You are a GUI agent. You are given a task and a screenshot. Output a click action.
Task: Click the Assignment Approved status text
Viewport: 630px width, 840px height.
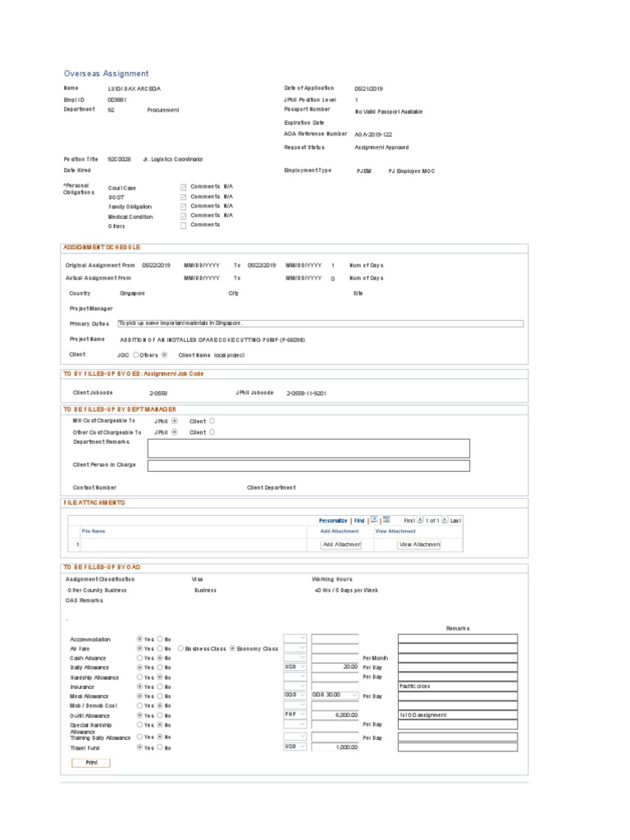381,148
